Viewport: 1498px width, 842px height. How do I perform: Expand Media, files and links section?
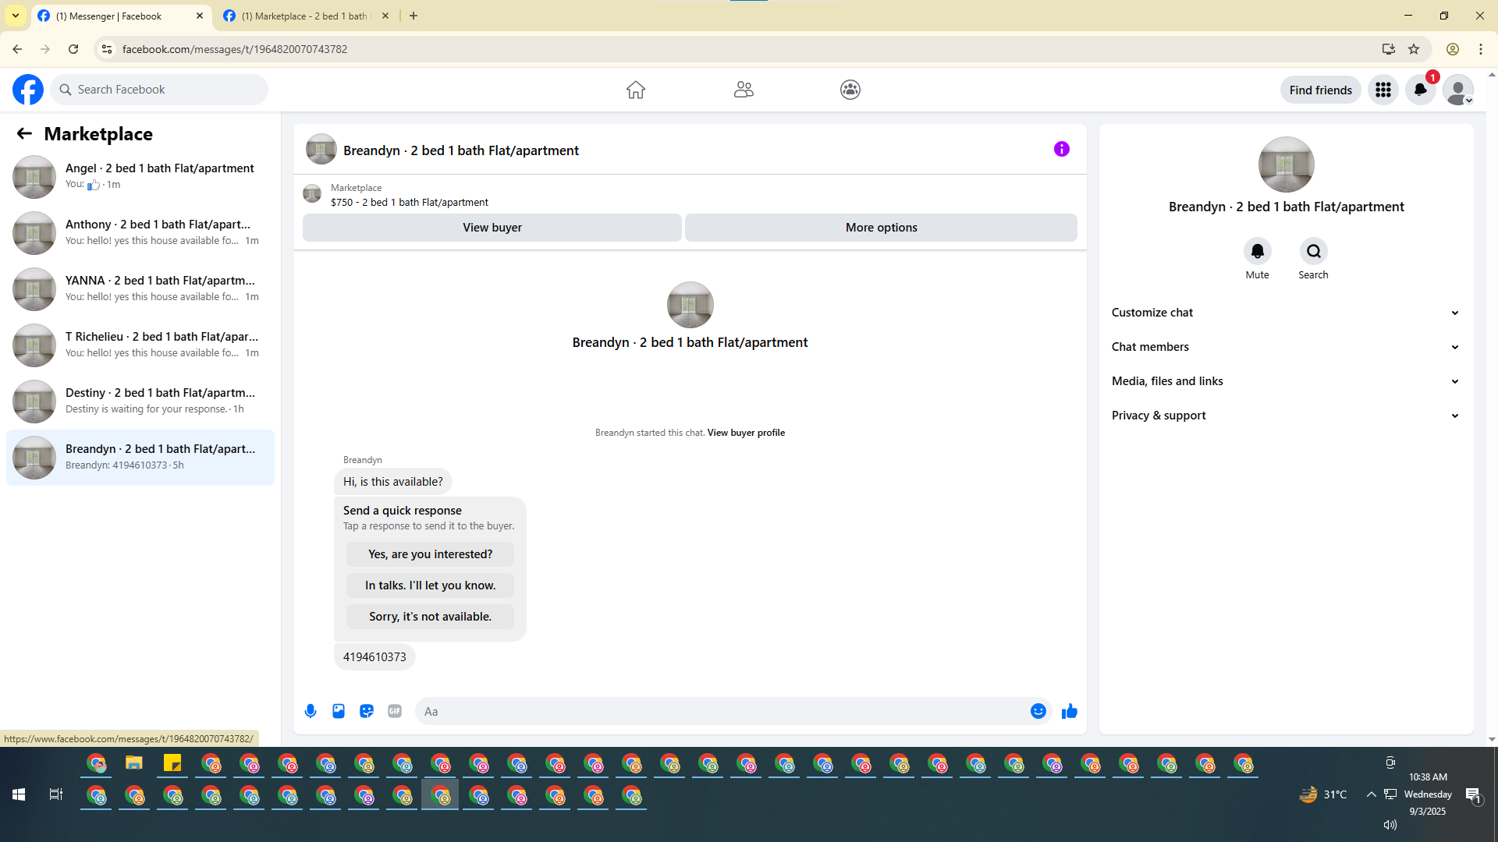(1287, 381)
